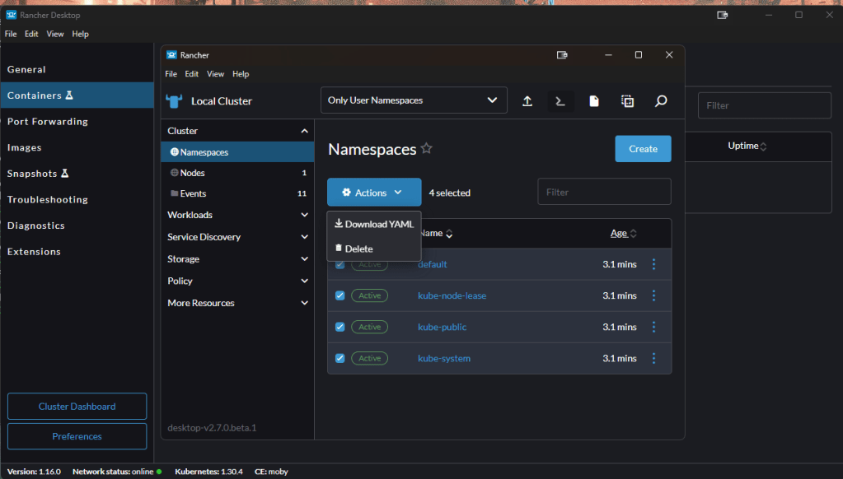Open the row menu for kube-system
This screenshot has width=843, height=479.
[653, 358]
